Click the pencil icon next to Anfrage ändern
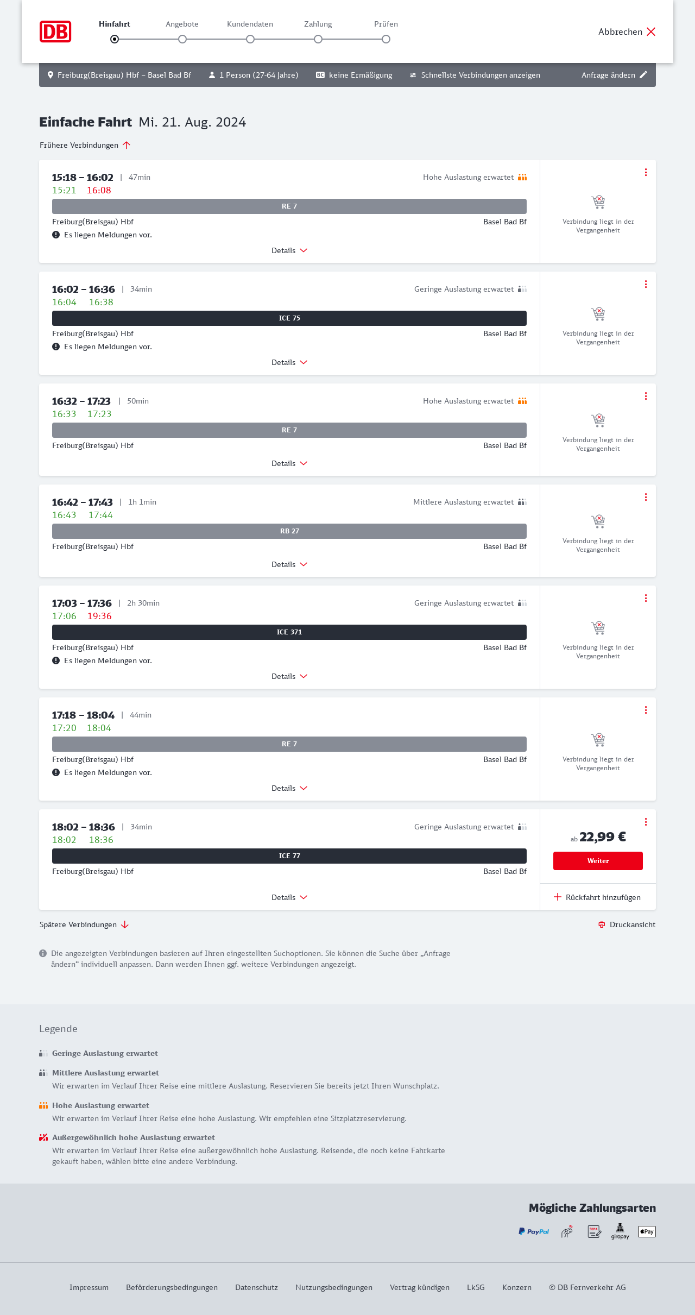The width and height of the screenshot is (695, 1315). 643,75
